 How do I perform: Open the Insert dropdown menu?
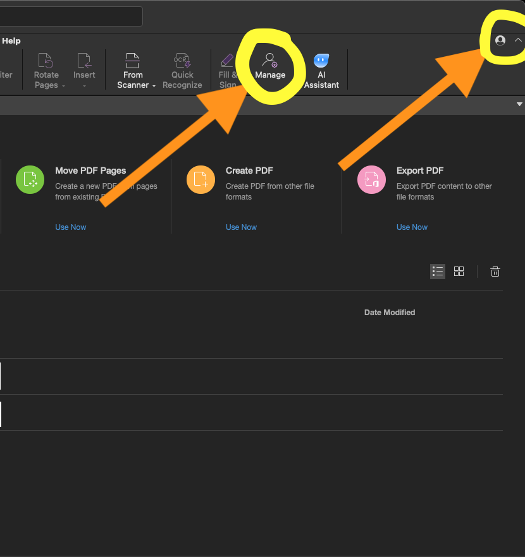coord(84,86)
